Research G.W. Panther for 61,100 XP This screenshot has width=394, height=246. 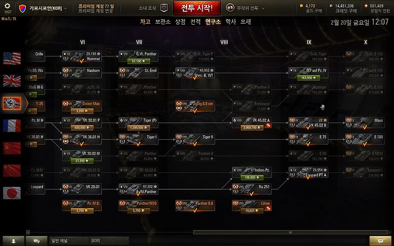(x=138, y=61)
